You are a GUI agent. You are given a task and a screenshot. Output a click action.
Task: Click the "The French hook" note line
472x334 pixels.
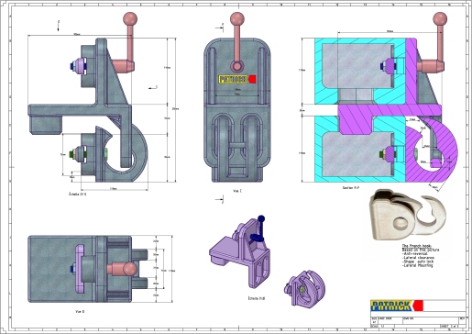point(416,246)
